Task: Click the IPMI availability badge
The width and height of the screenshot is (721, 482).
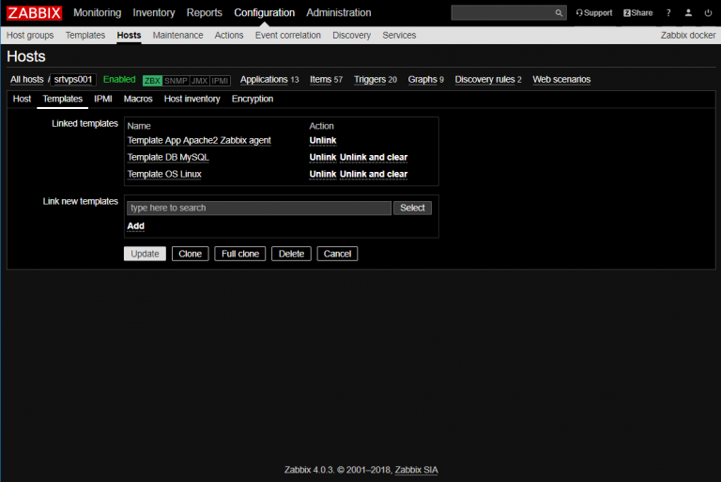Action: click(x=221, y=81)
